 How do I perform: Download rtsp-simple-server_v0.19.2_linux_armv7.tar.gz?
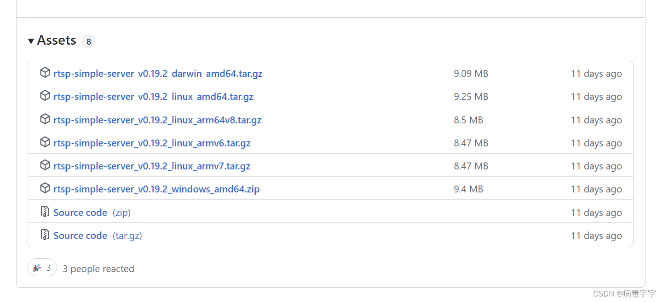[x=152, y=166]
